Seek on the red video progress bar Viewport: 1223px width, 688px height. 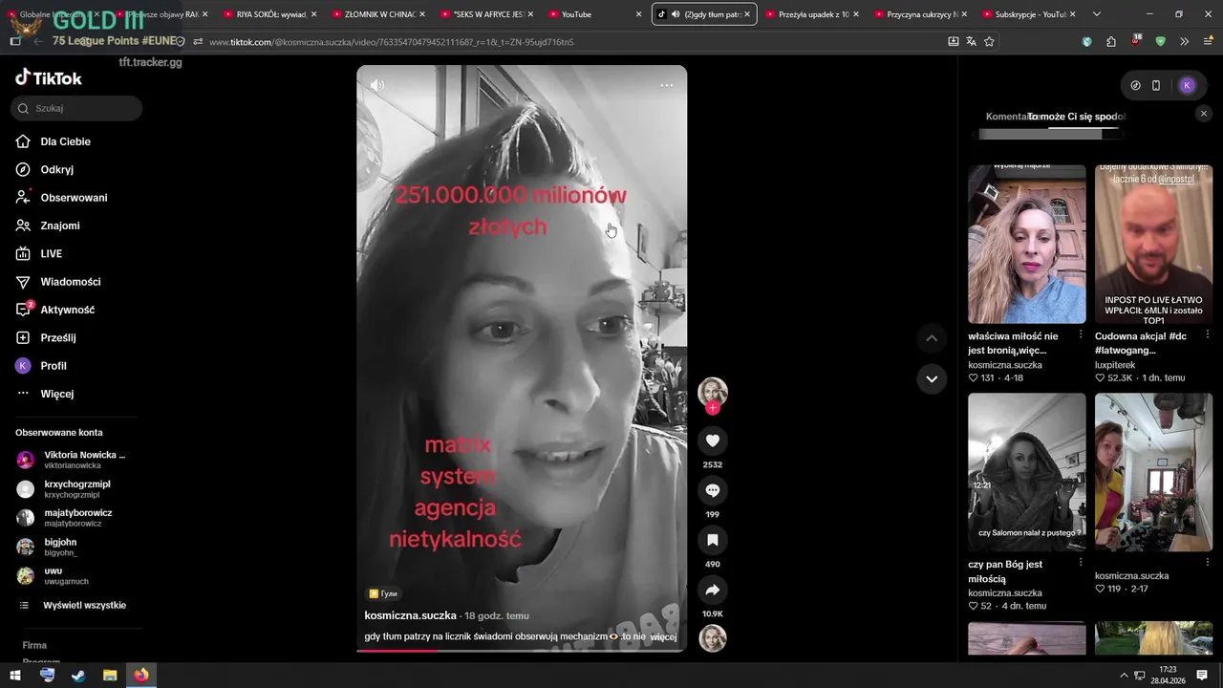[522, 651]
